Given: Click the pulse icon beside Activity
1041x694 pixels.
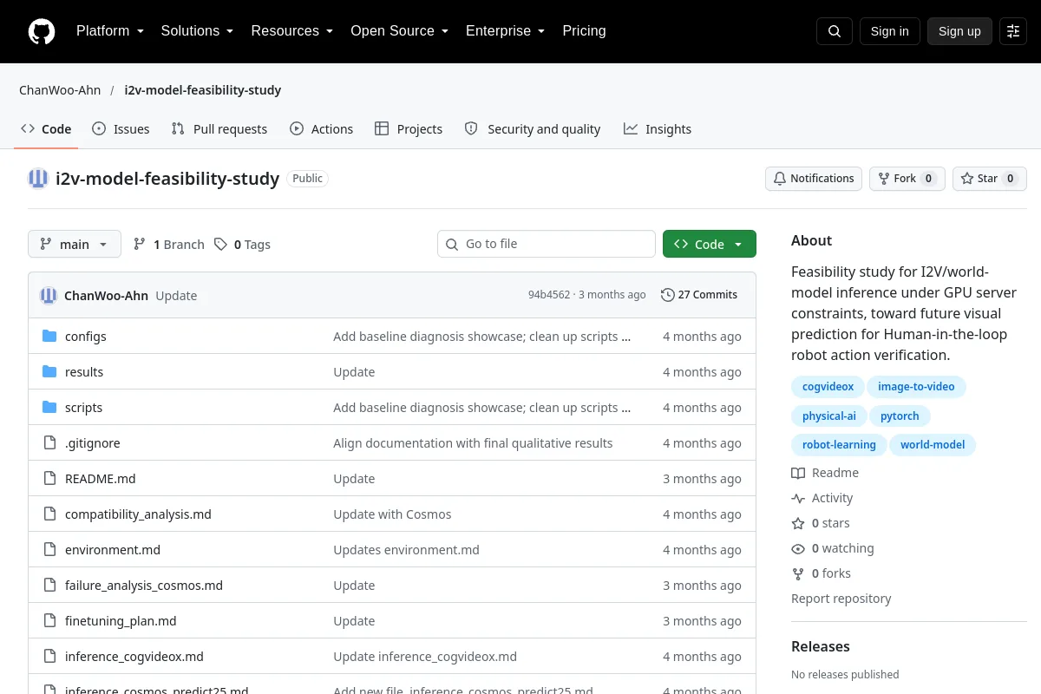Looking at the screenshot, I should coord(798,498).
